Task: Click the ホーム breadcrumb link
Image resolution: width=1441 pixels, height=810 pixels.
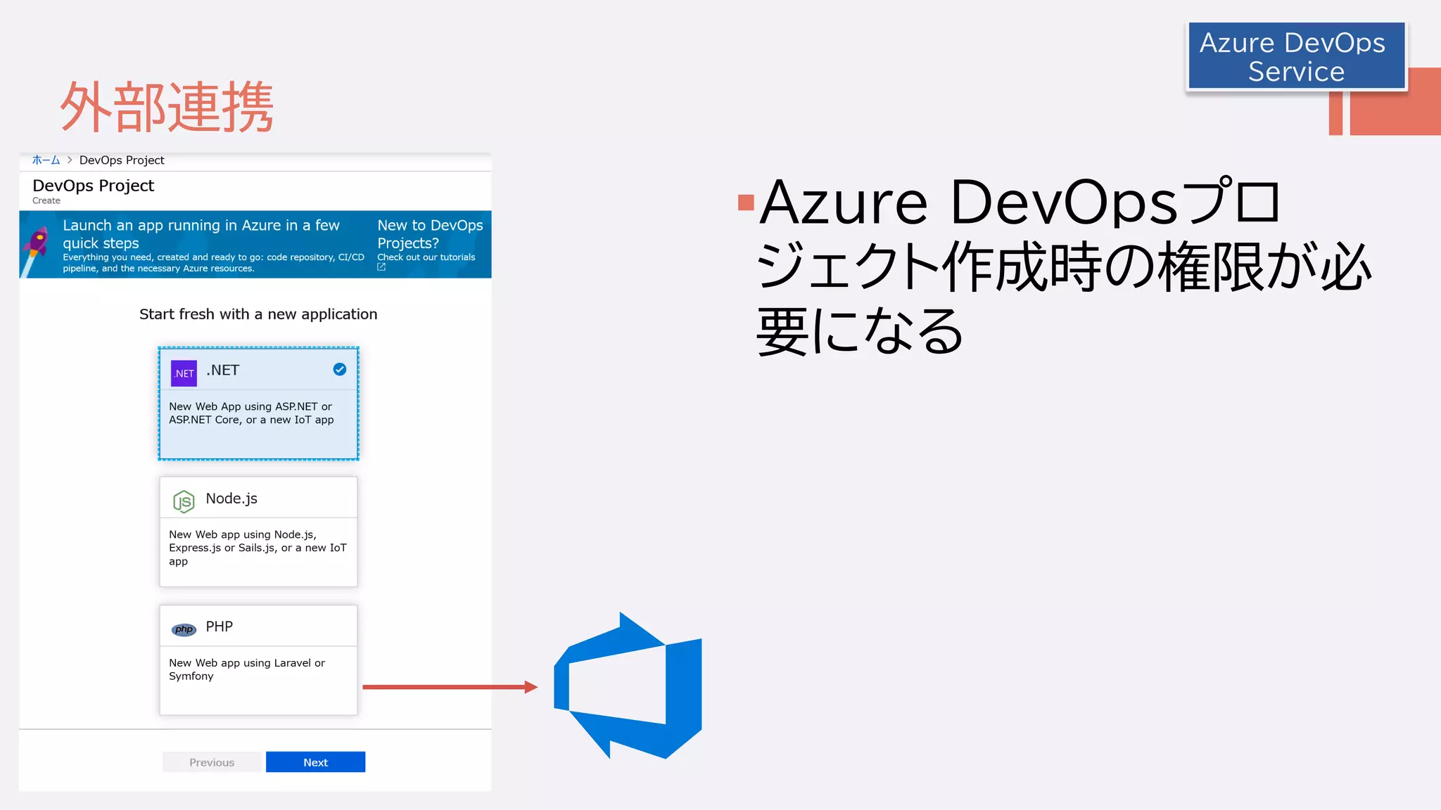Action: tap(46, 160)
